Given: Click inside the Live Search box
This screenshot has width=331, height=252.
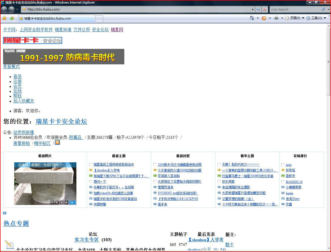Looking at the screenshot, I should pyautogui.click(x=295, y=9).
